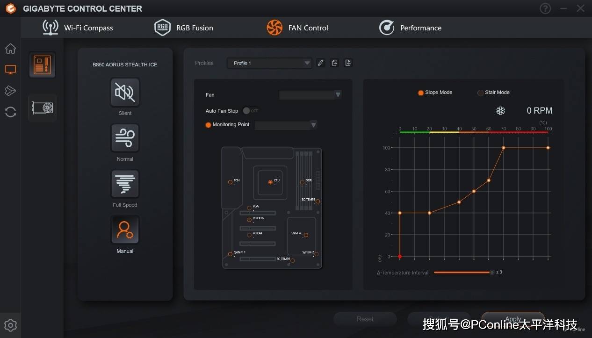Switch to the RGB Fusion tab
Image resolution: width=592 pixels, height=338 pixels.
pos(184,28)
